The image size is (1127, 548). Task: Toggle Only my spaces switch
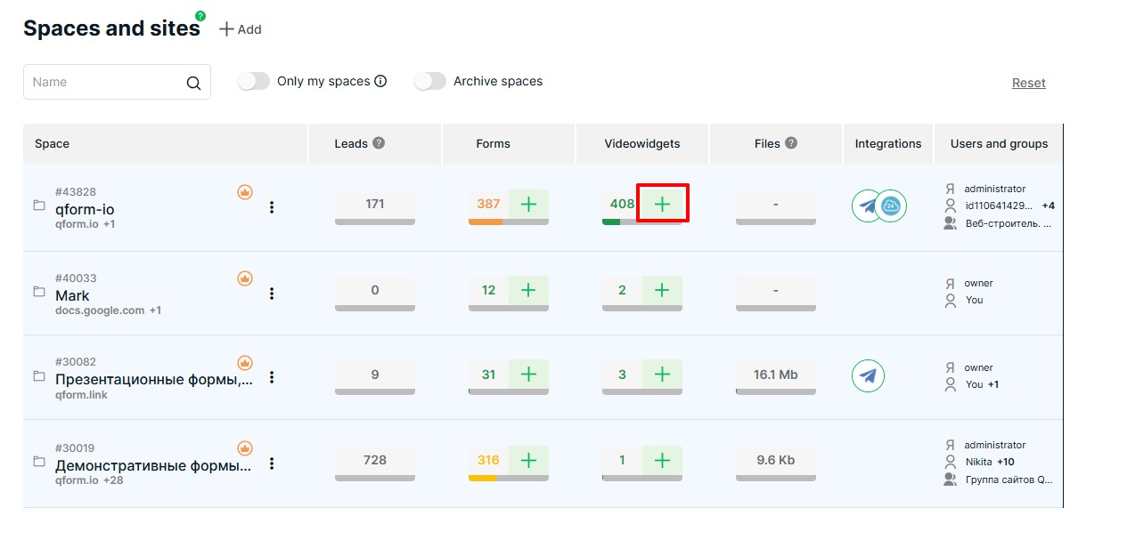[254, 82]
